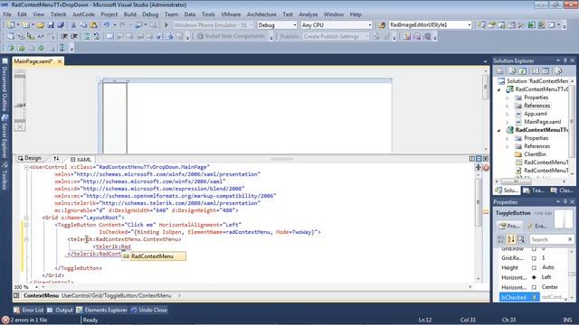The image size is (579, 325).
Task: Click the Collapse Pane icon on XAML pane
Action: pyautogui.click(x=486, y=159)
